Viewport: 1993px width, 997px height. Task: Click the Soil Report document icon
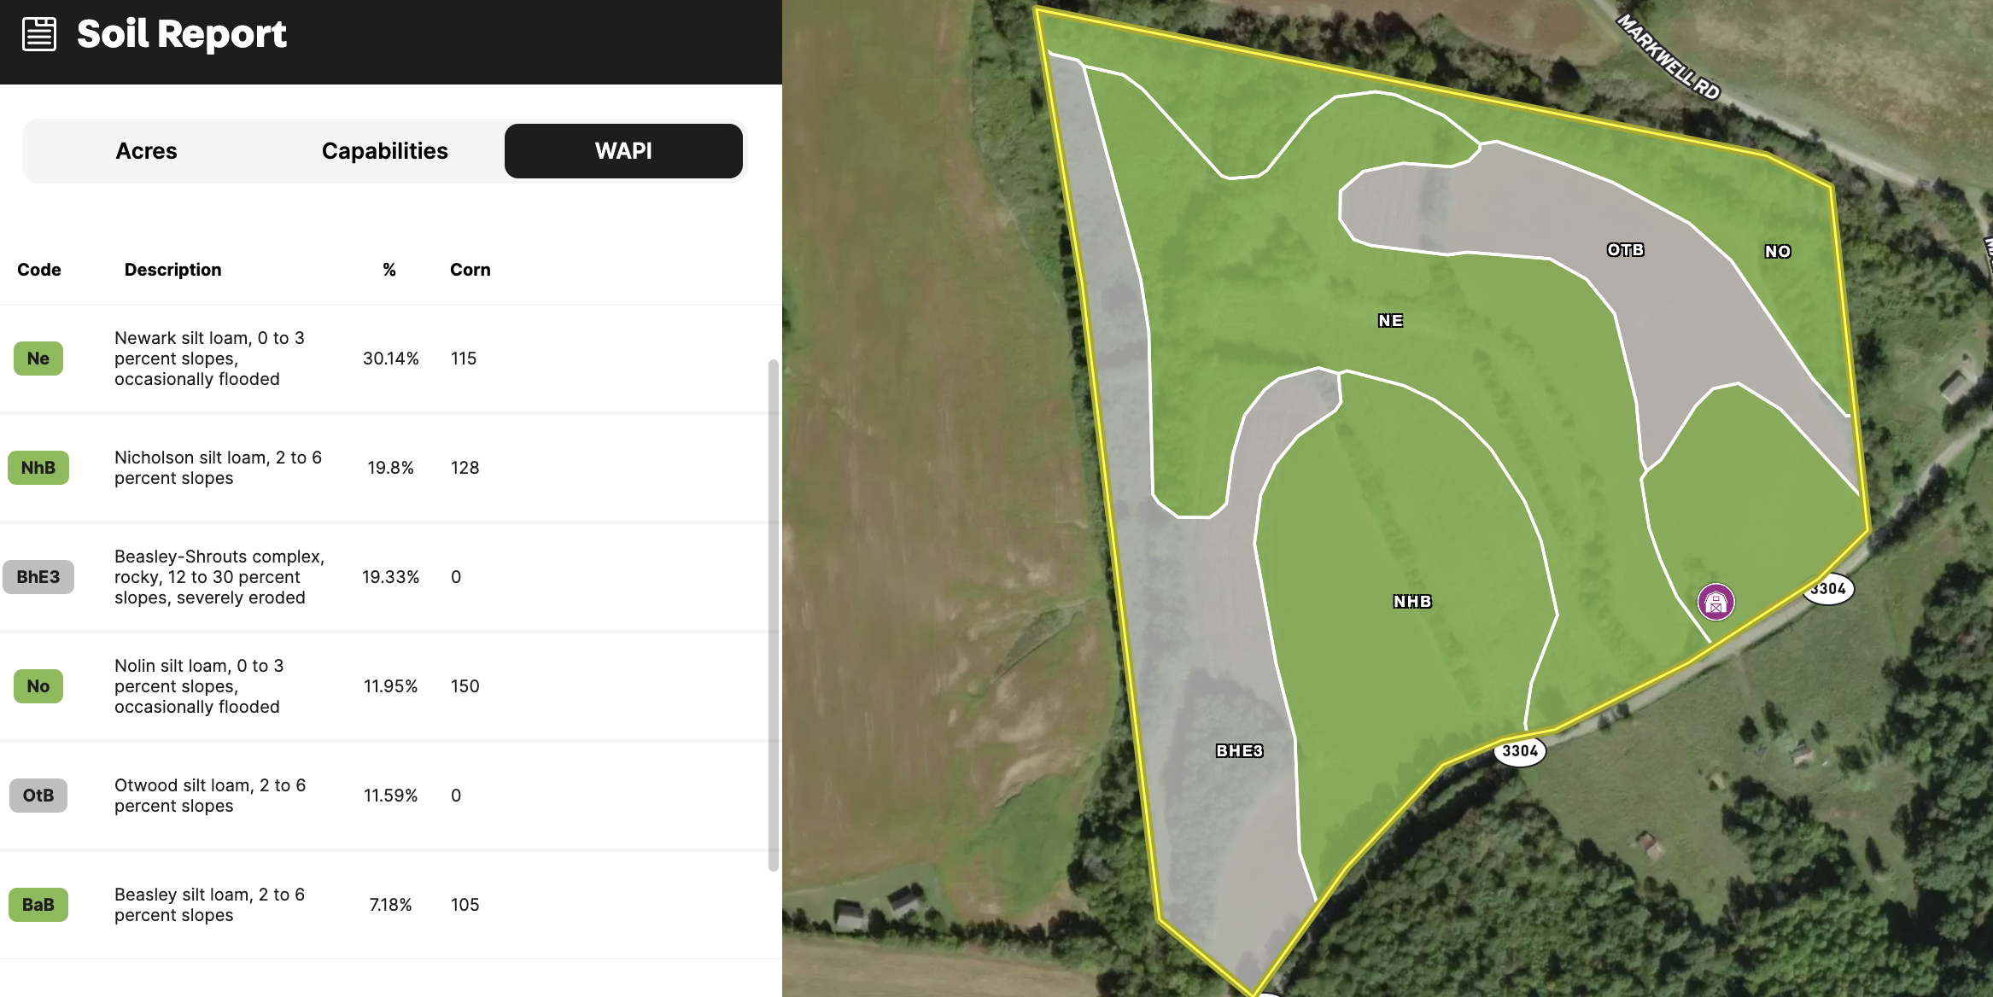click(x=39, y=34)
